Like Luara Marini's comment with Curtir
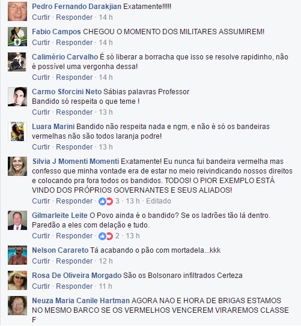This screenshot has width=301, height=326. (41, 147)
